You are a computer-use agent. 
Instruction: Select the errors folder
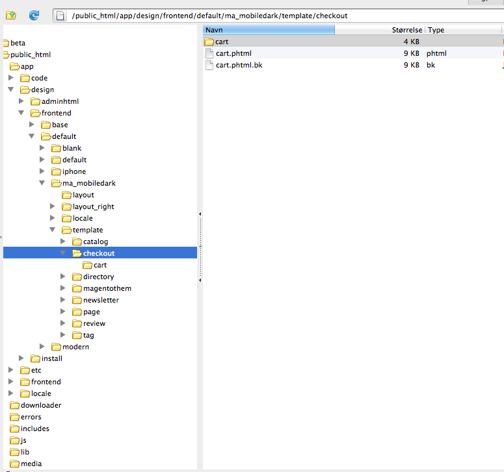tap(25, 417)
